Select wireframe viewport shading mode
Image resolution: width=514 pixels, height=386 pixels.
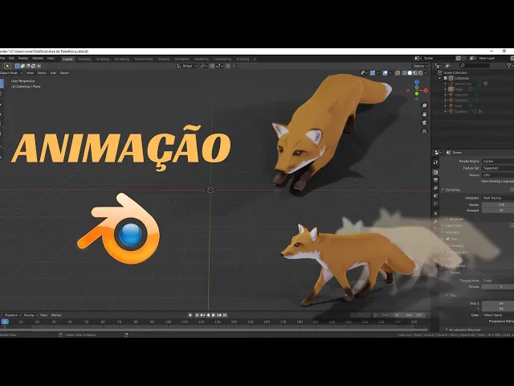[405, 73]
